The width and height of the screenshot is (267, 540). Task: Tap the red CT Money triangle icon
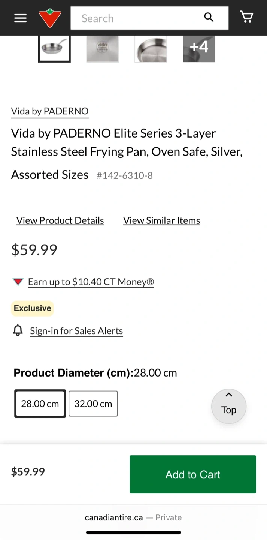pyautogui.click(x=18, y=282)
